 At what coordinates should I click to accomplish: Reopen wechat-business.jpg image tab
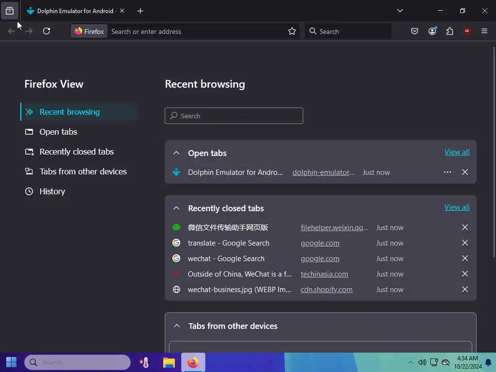[x=239, y=290]
